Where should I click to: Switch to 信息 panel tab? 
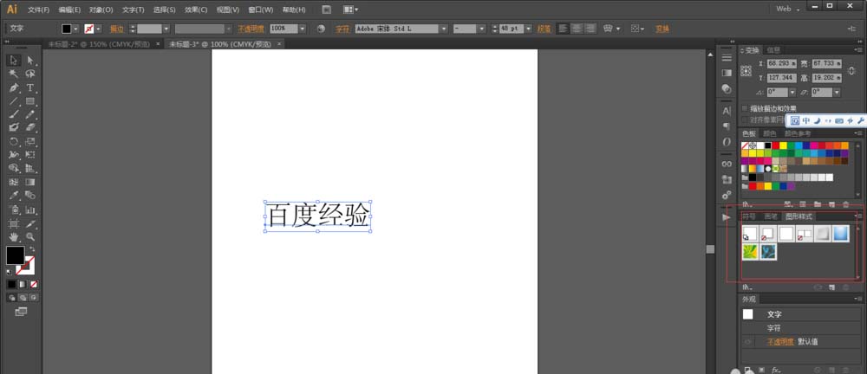point(773,50)
